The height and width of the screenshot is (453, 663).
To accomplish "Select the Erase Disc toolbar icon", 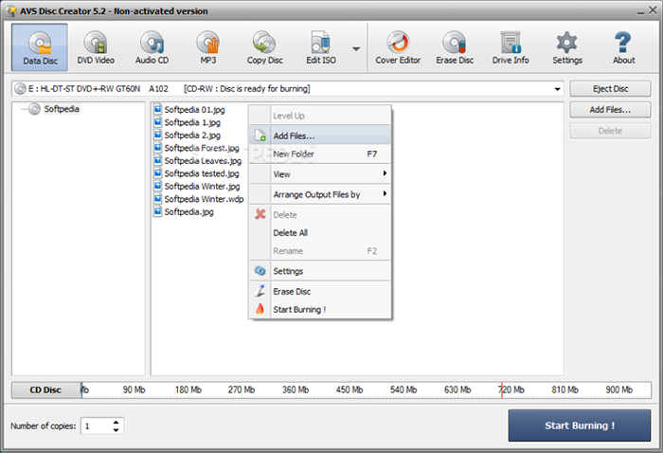I will (455, 47).
